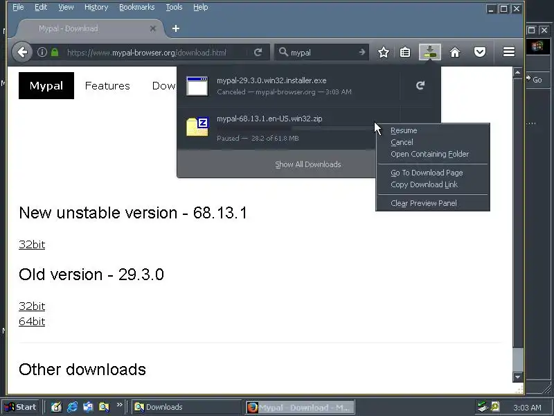Click 32bit link under New unstable version

click(x=32, y=245)
